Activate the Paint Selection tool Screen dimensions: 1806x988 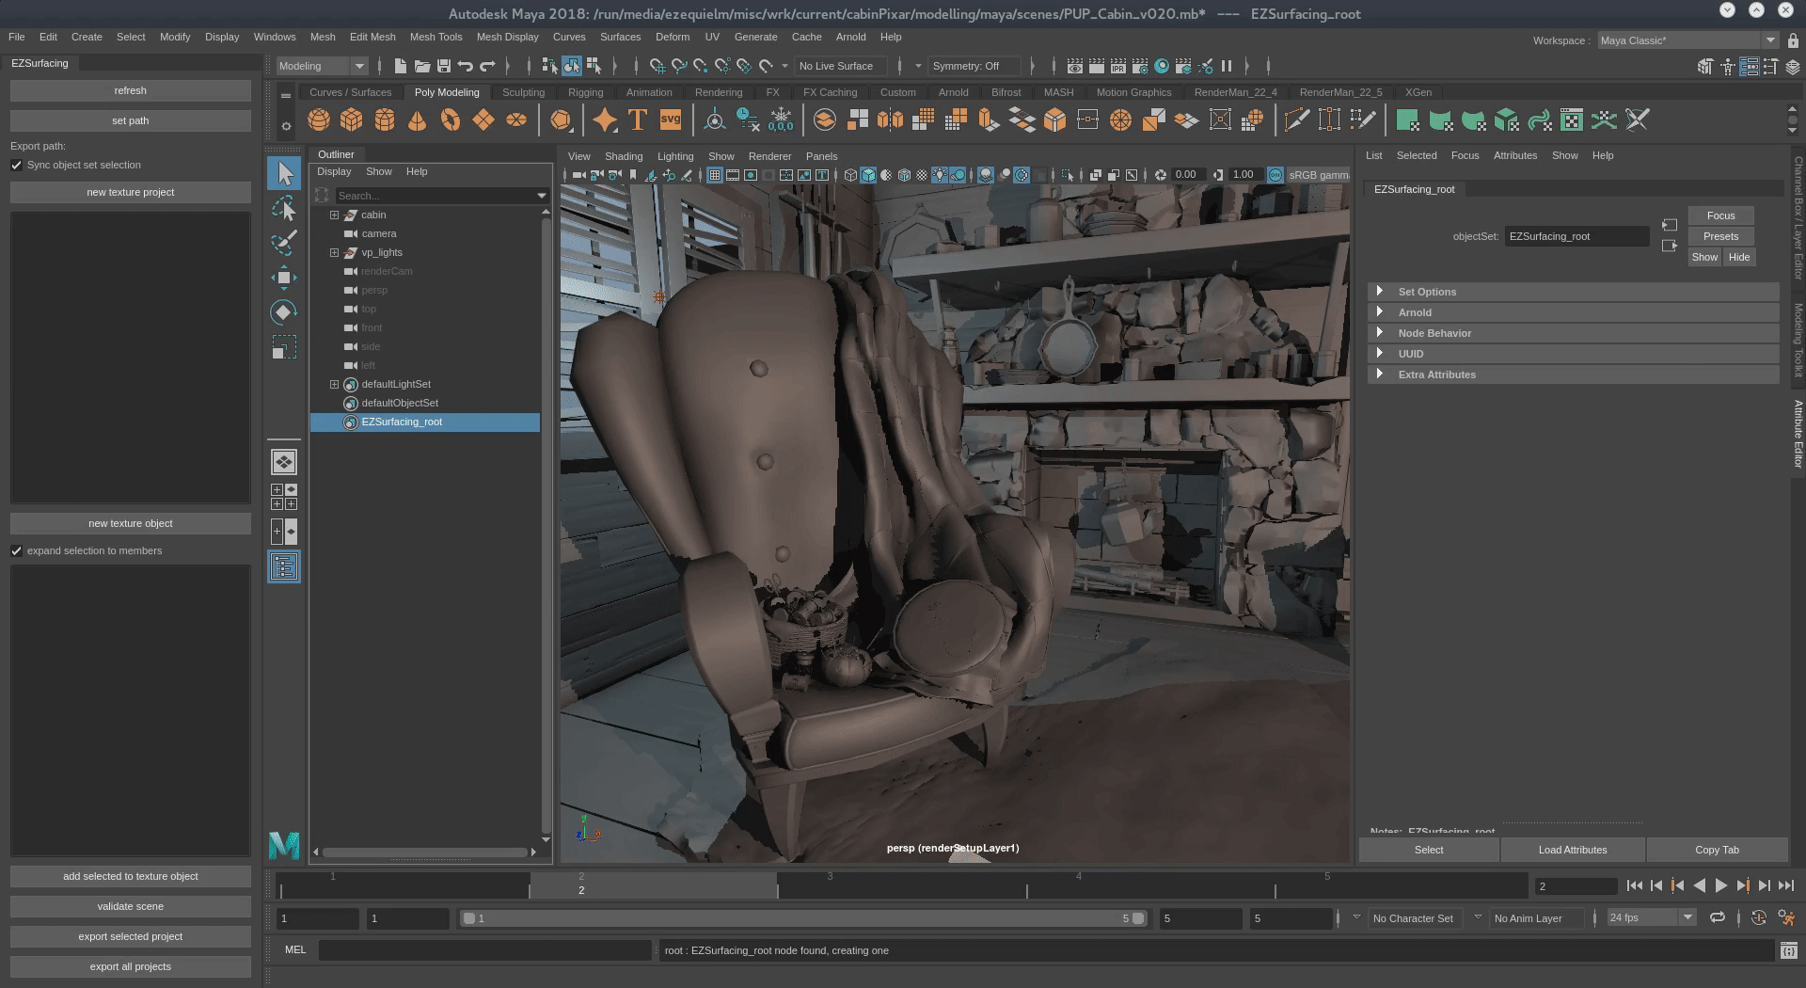(x=284, y=243)
